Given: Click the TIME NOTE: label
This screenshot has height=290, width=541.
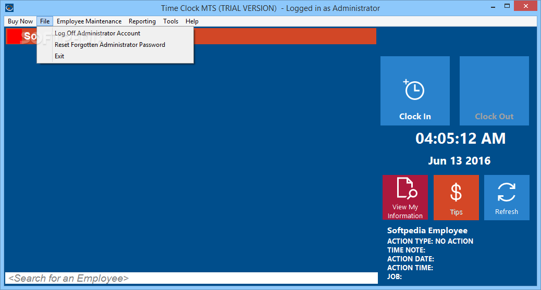Looking at the screenshot, I should click(x=406, y=250).
